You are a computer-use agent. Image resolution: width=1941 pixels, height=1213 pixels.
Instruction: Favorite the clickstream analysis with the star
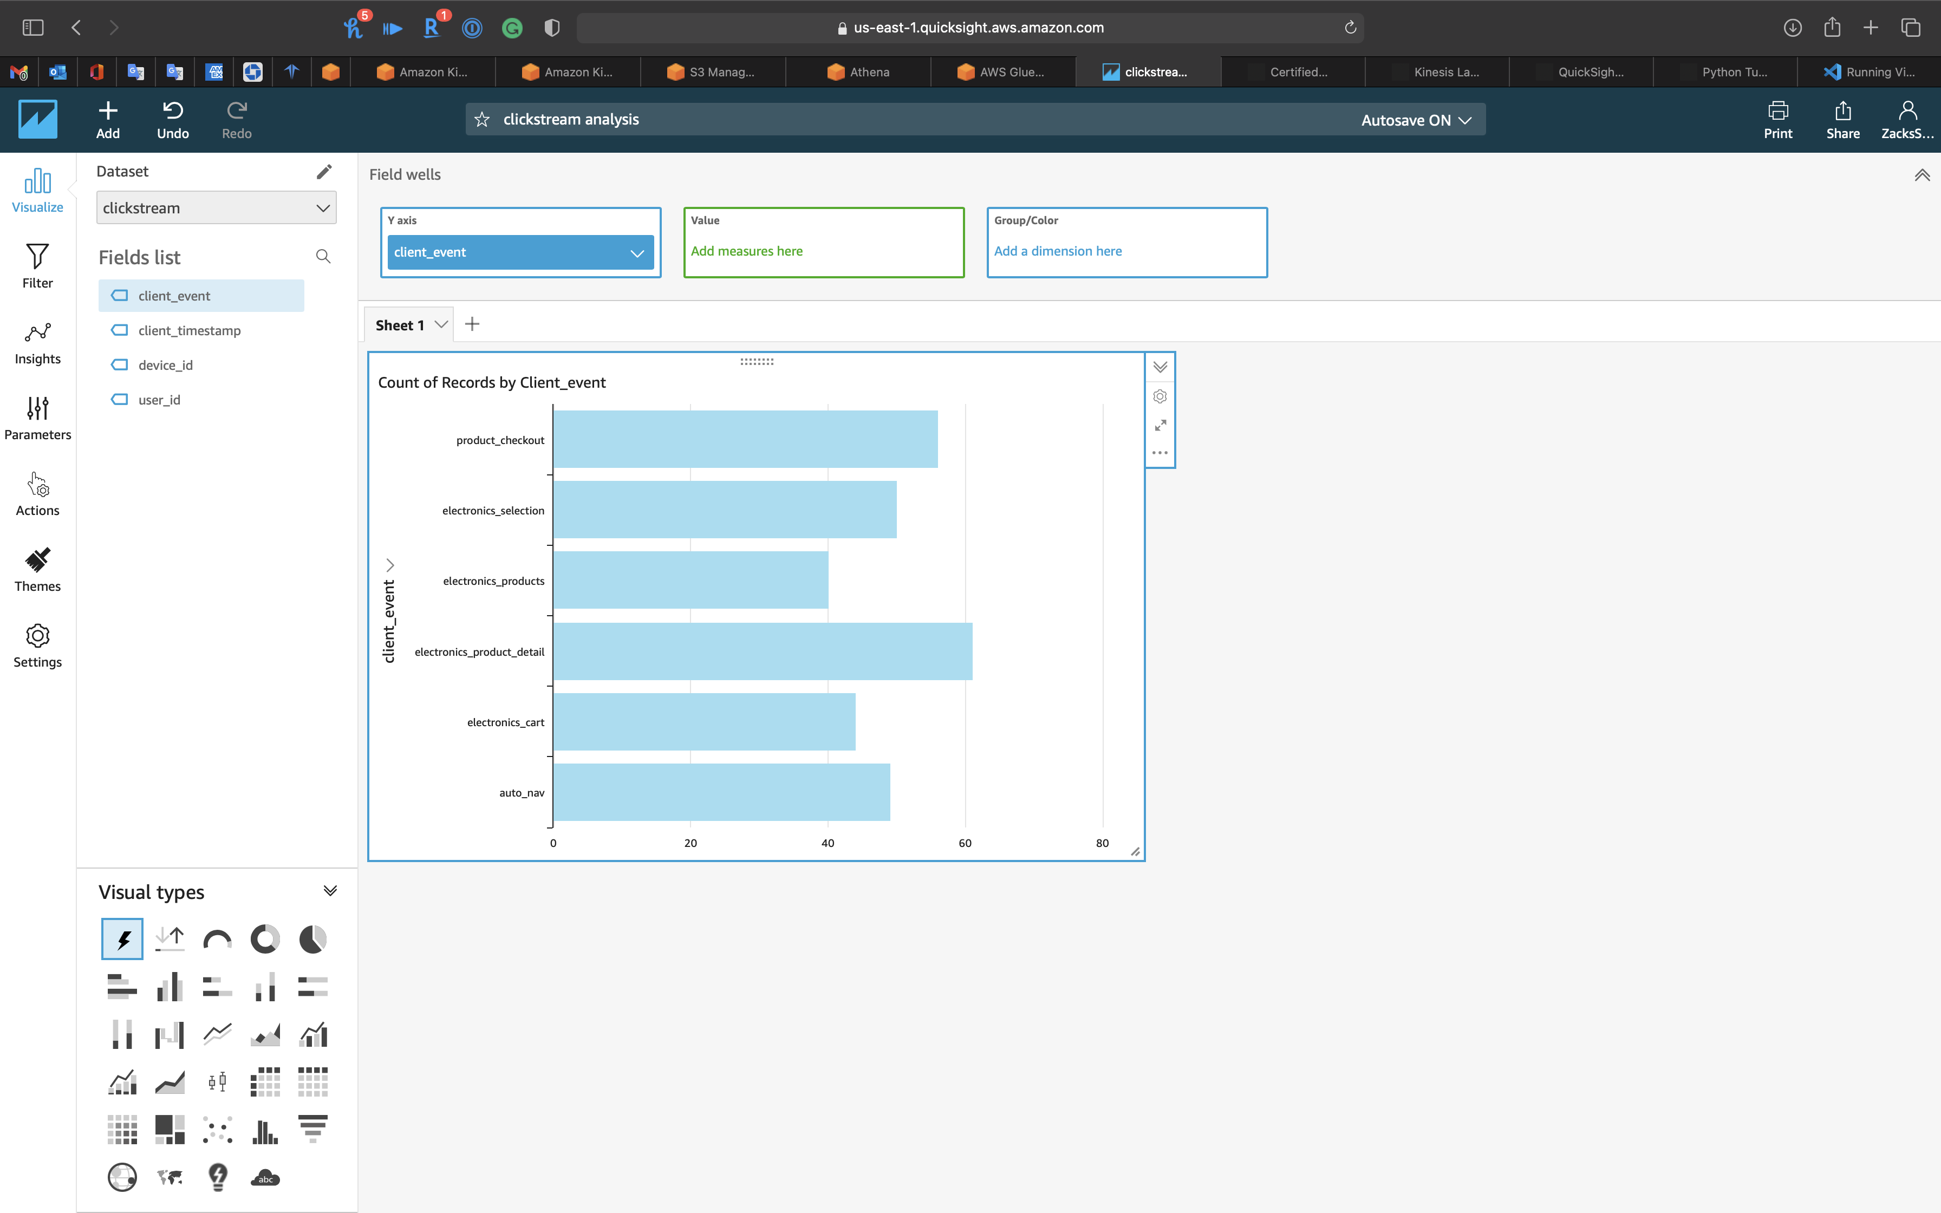tap(482, 120)
